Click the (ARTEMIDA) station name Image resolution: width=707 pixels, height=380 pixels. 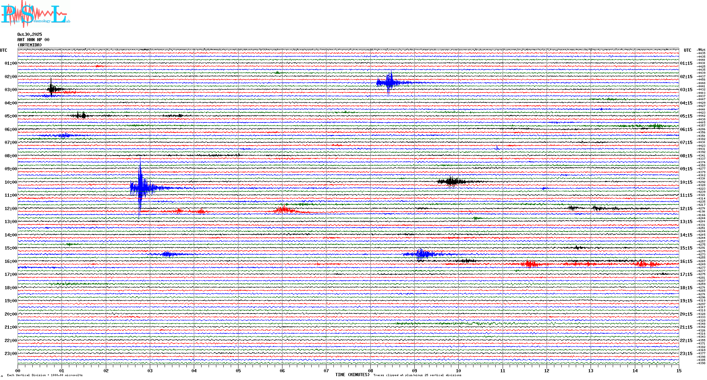(30, 45)
